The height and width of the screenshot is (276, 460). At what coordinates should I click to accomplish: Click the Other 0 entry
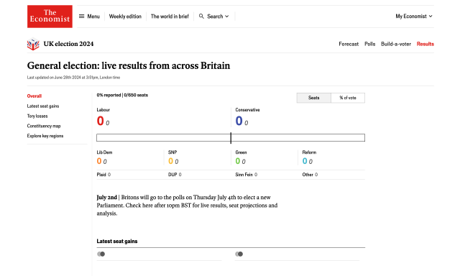click(310, 175)
